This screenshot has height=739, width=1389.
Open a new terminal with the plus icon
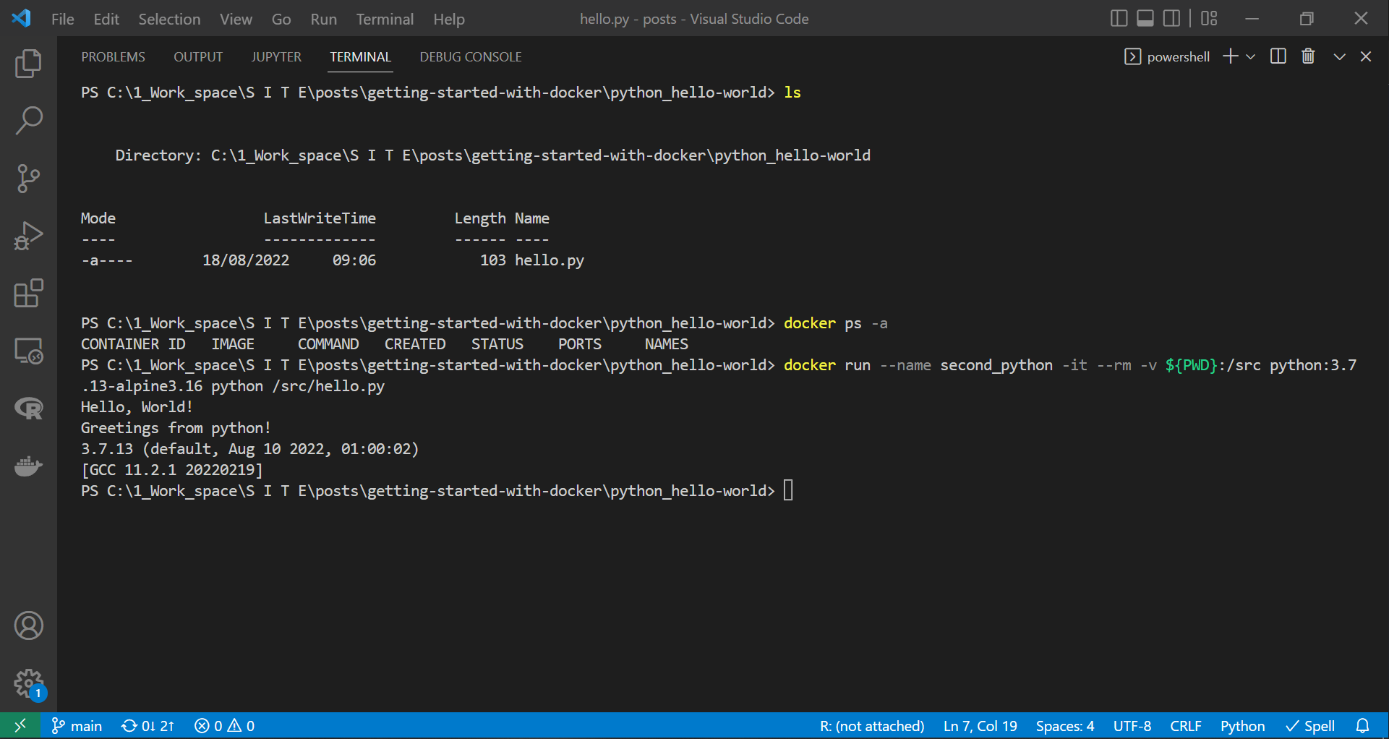tap(1230, 56)
